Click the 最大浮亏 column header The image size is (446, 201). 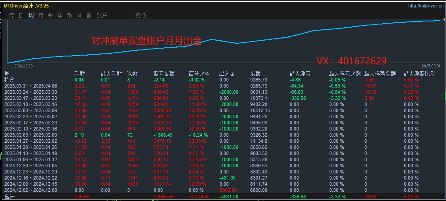point(300,74)
